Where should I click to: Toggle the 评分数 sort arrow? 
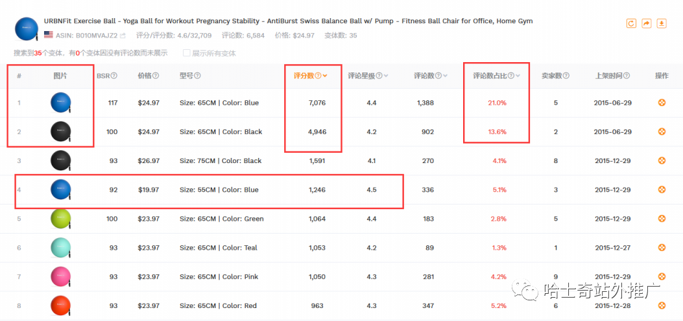click(325, 76)
